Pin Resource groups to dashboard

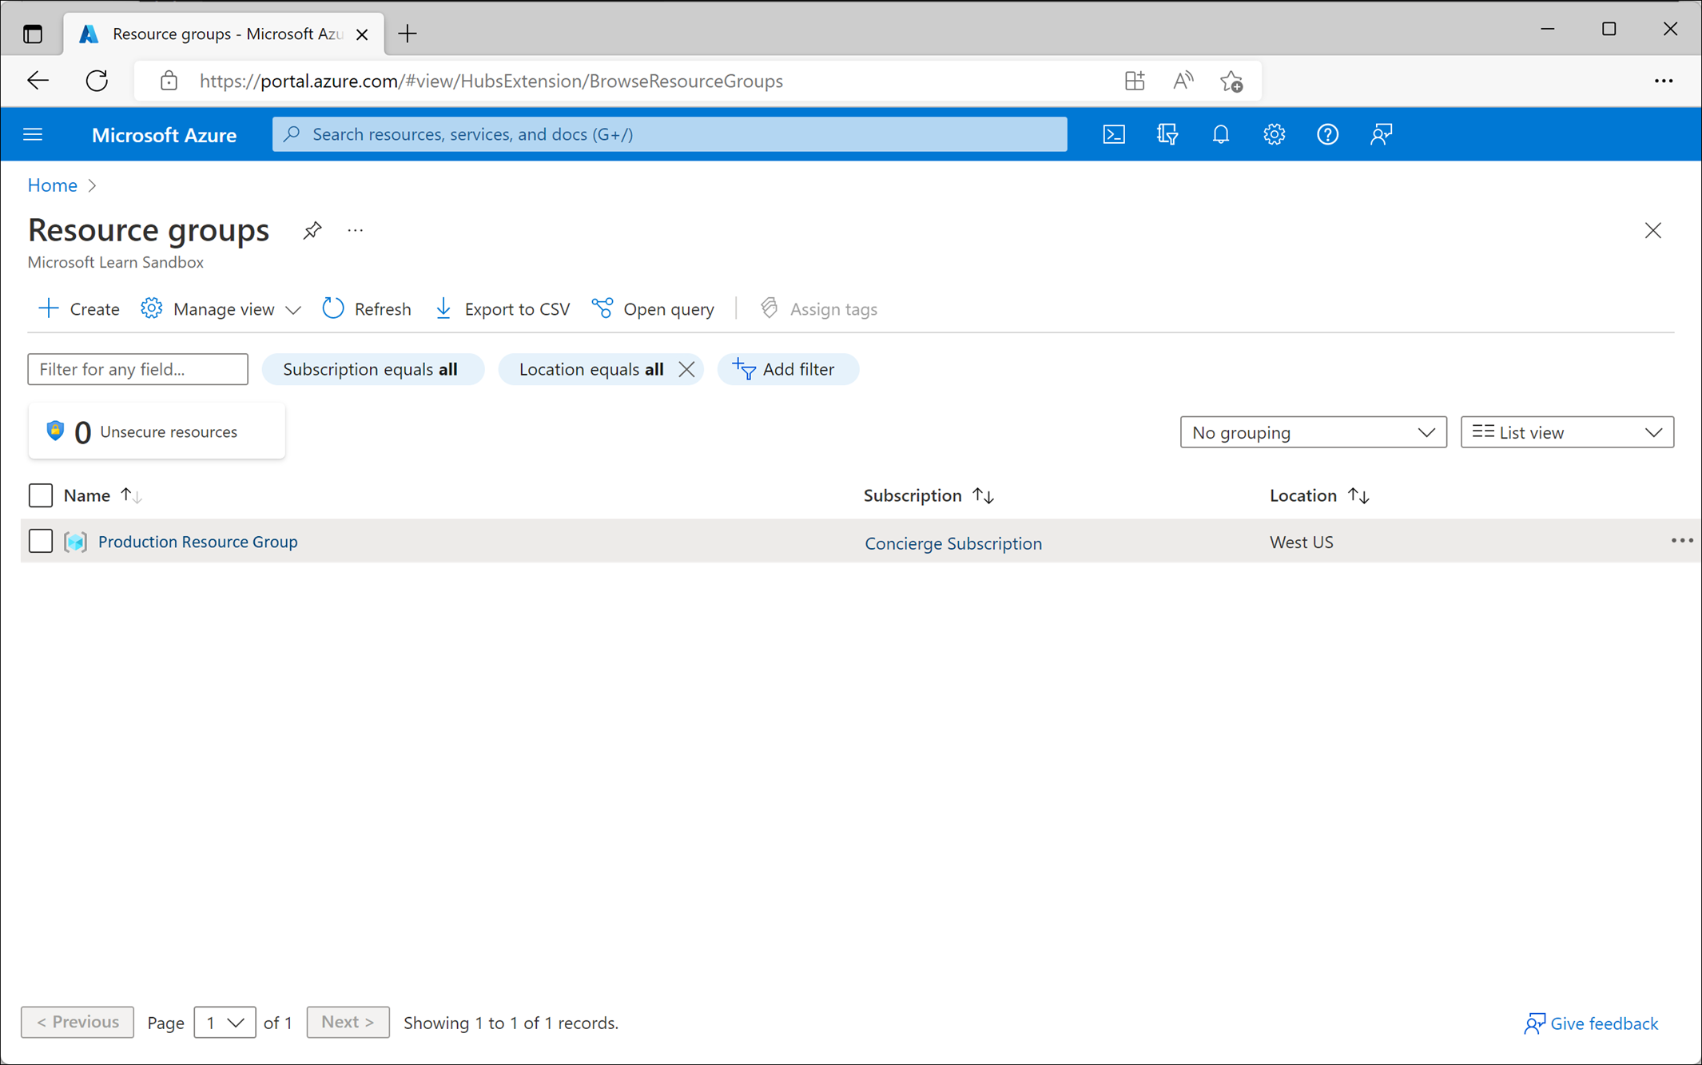pyautogui.click(x=312, y=231)
